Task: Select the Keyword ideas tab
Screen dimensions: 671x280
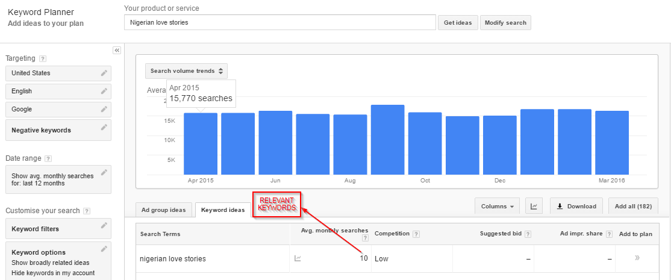Action: 223,210
